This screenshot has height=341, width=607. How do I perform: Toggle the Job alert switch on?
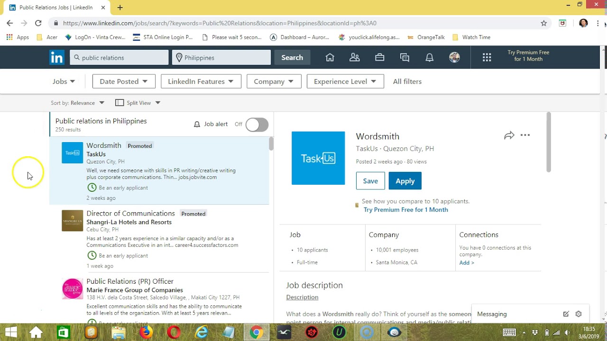pyautogui.click(x=257, y=125)
